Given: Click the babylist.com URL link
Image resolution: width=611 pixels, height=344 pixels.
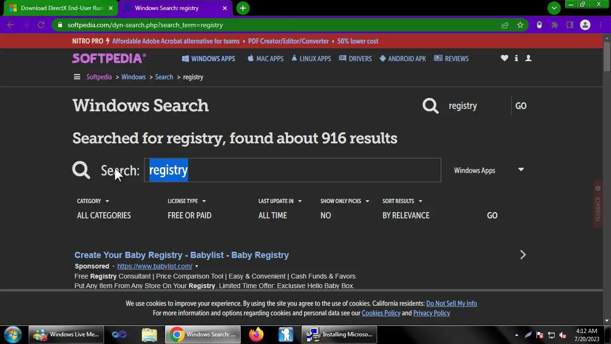Looking at the screenshot, I should (155, 267).
